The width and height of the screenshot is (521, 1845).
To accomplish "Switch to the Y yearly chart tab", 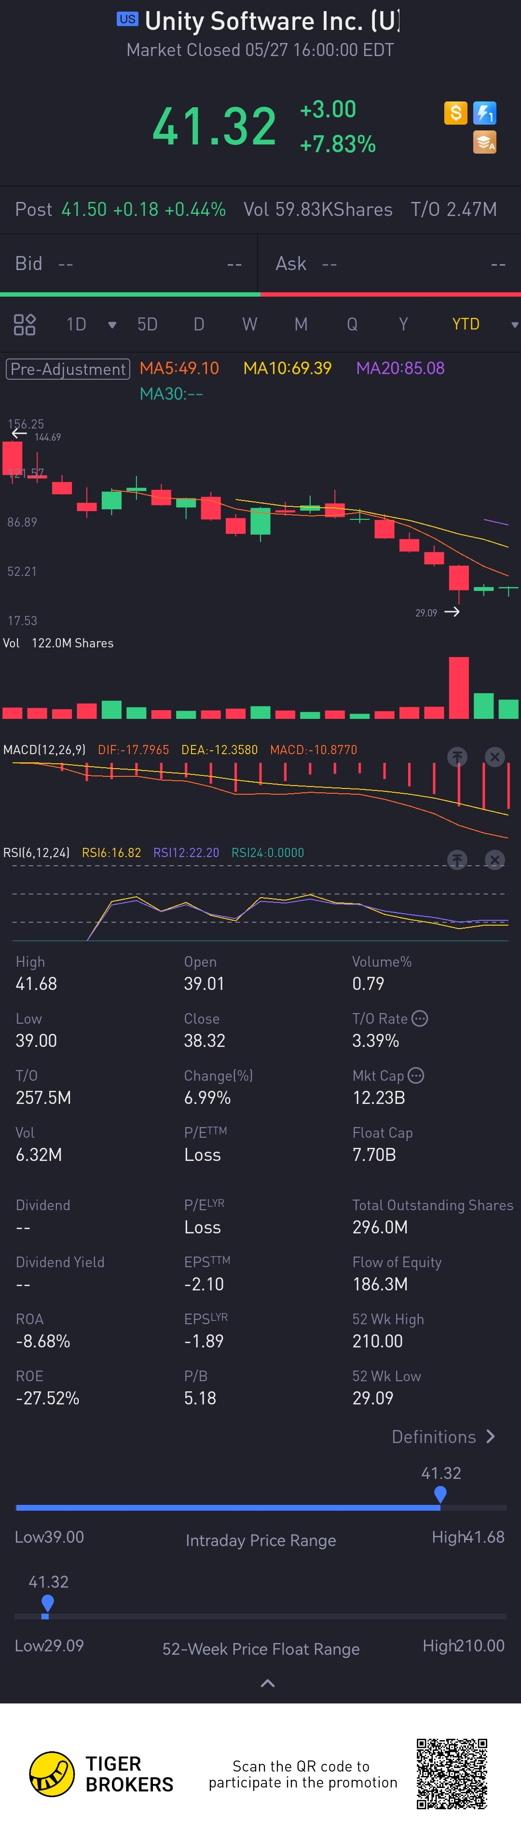I will [404, 325].
